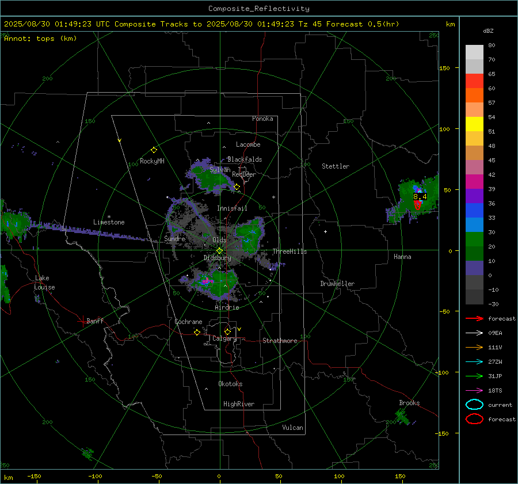Click yellow diamond marker beside RedDeer
The height and width of the screenshot is (484, 518).
click(x=237, y=187)
